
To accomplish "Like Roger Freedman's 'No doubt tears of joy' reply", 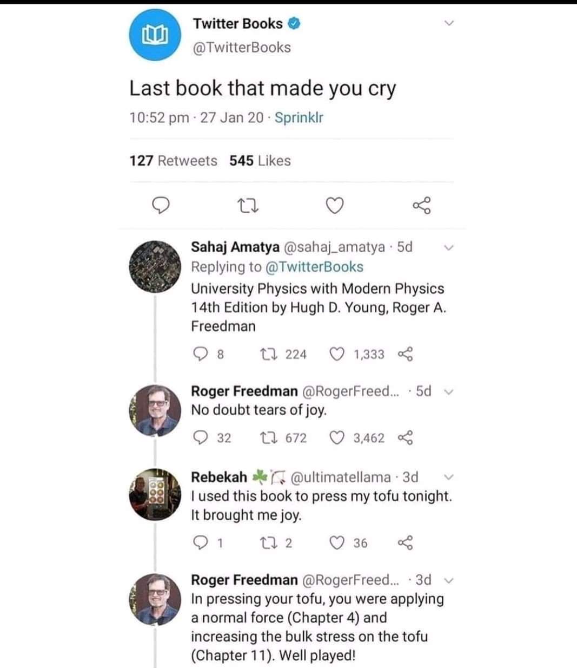I will click(x=337, y=438).
